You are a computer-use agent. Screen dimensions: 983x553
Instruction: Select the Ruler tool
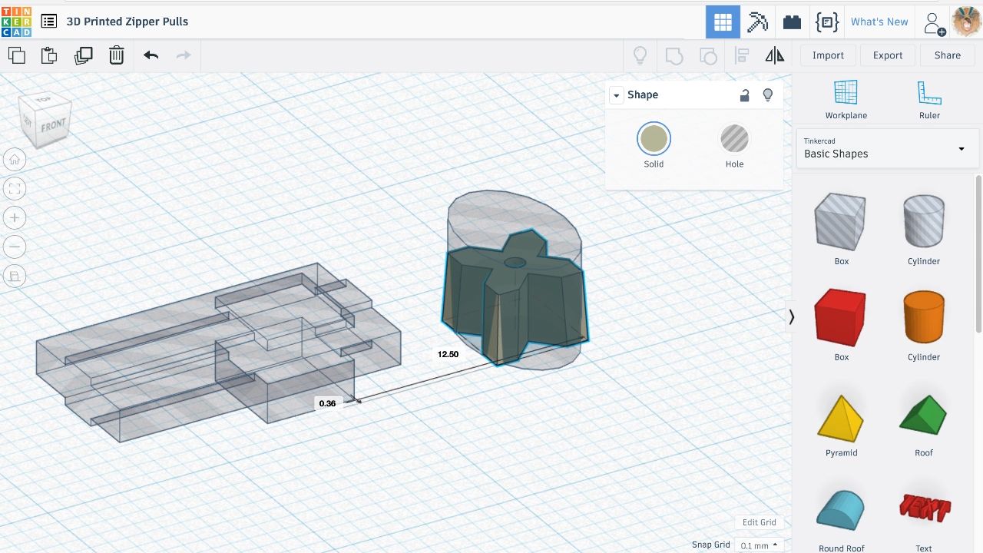point(929,100)
